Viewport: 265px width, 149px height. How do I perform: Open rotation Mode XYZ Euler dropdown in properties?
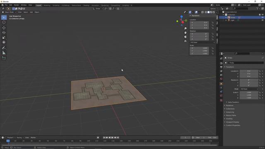click(x=249, y=89)
